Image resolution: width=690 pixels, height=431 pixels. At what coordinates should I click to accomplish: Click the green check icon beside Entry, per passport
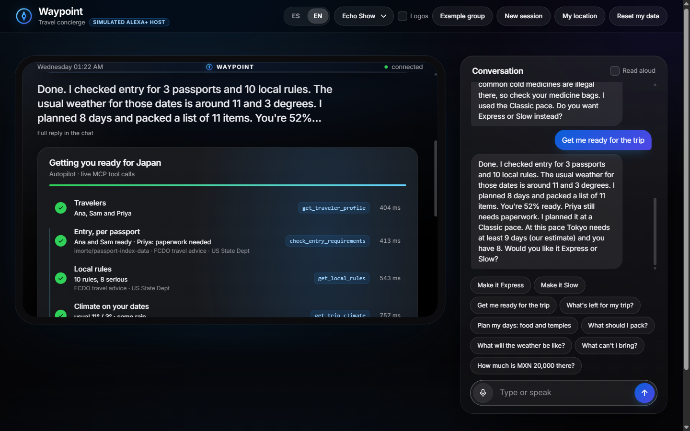point(61,241)
